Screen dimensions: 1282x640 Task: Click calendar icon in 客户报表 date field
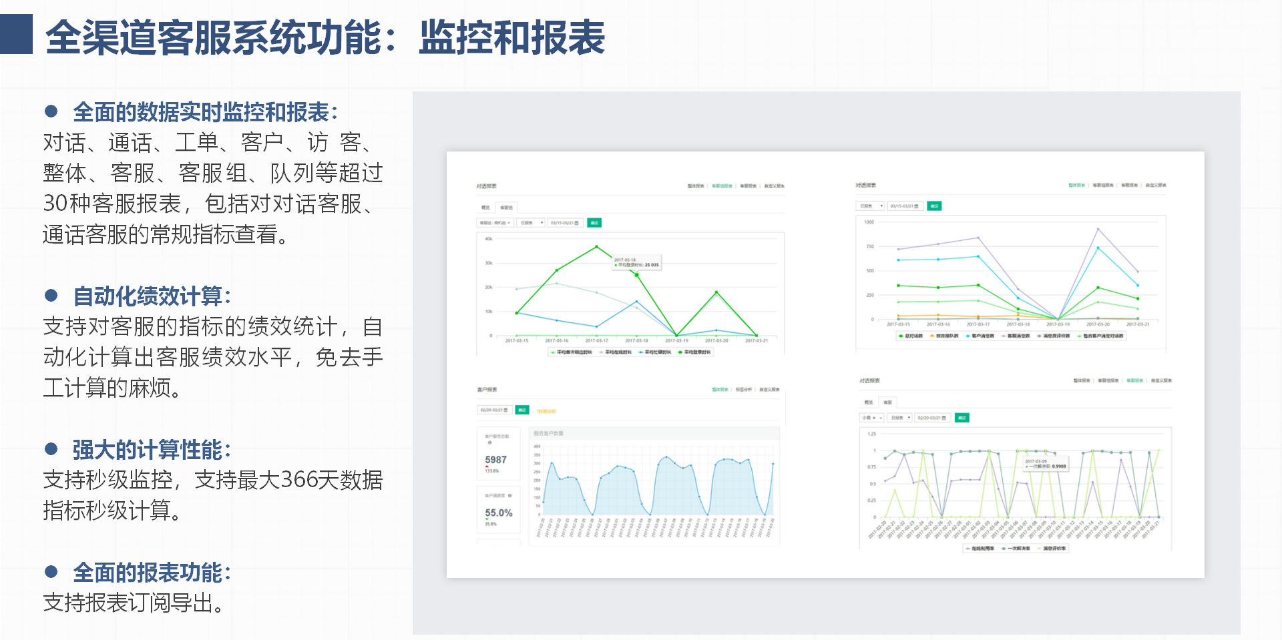(x=506, y=410)
